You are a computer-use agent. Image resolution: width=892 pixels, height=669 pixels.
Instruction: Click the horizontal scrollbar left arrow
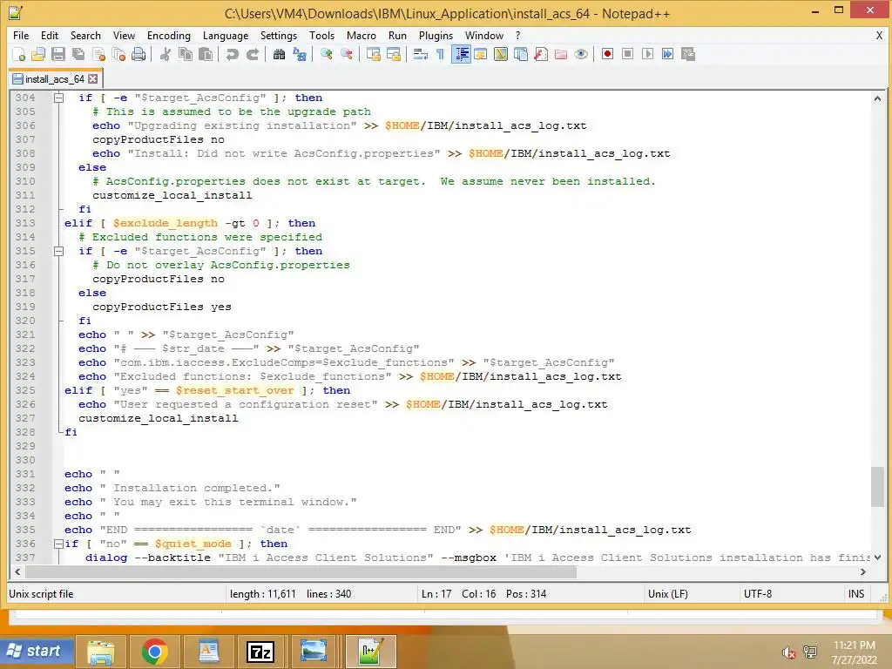pos(17,571)
